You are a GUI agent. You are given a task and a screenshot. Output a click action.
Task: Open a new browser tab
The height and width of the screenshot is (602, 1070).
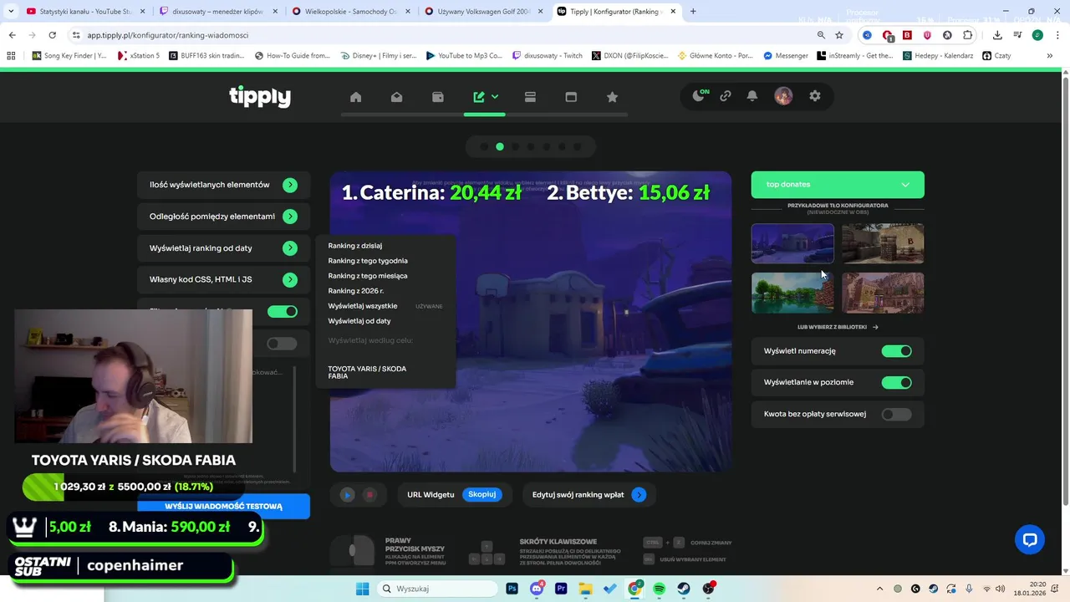pyautogui.click(x=693, y=12)
